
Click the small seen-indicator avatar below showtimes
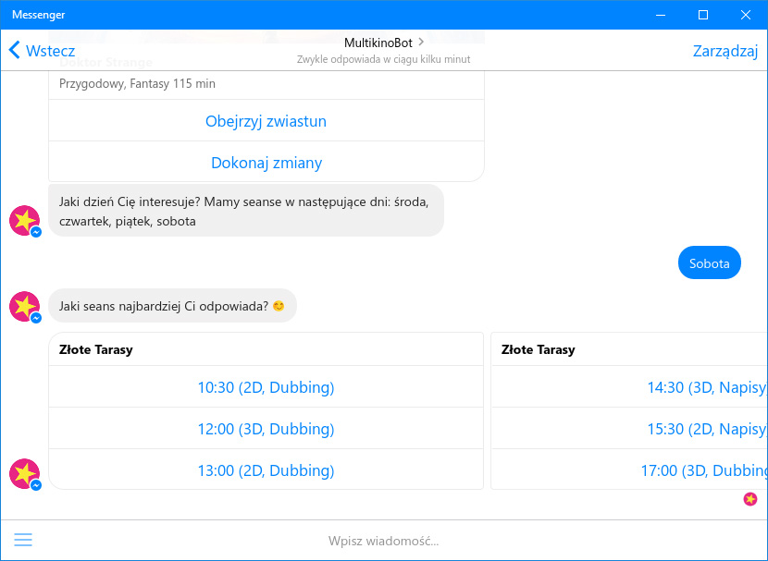[x=749, y=499]
